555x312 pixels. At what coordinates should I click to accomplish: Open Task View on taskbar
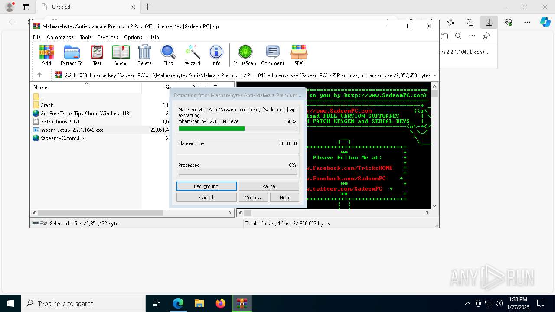tap(156, 303)
